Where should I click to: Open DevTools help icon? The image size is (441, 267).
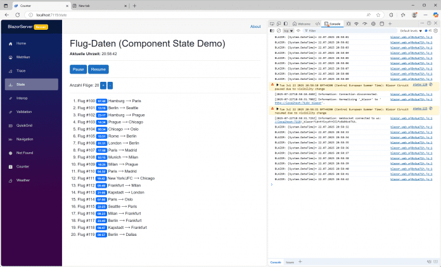[429, 23]
